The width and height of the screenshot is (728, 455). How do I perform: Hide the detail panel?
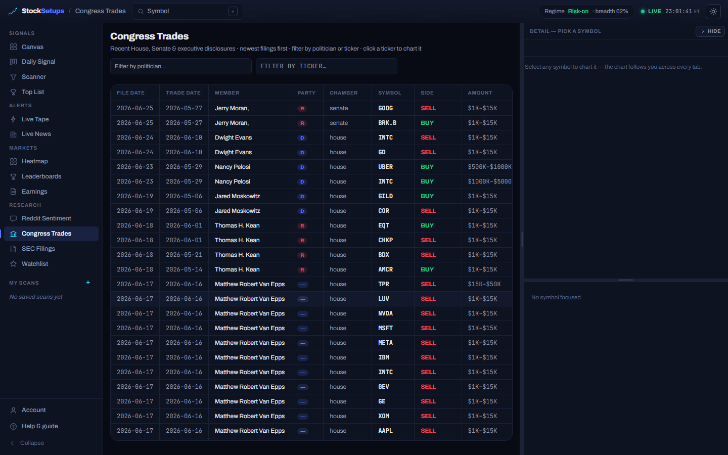pos(710,31)
